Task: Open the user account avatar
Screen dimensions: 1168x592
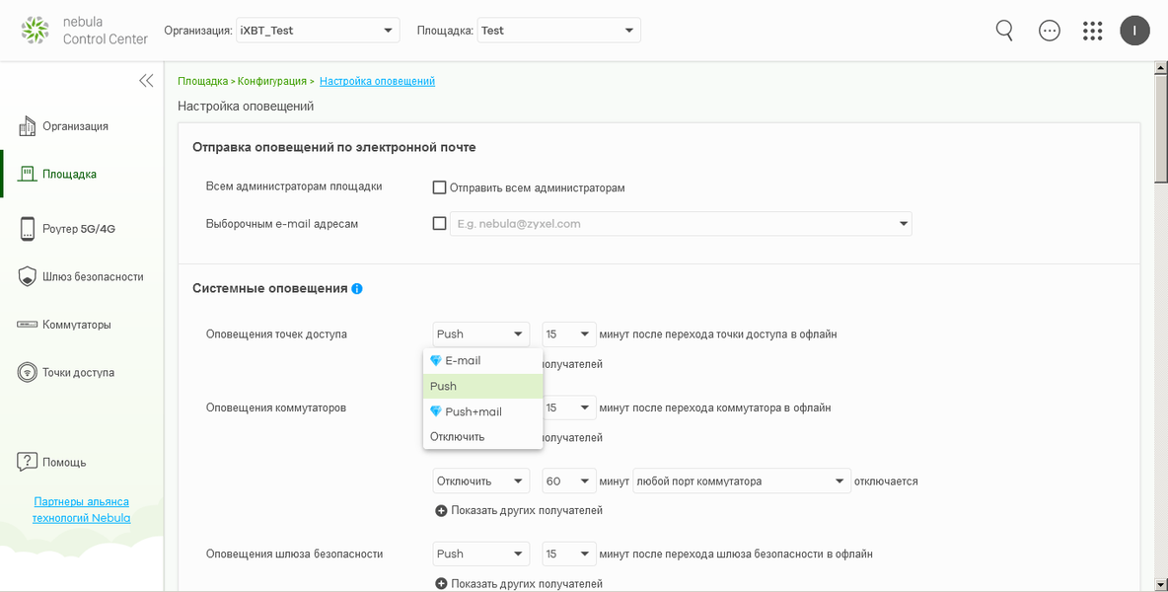Action: [x=1134, y=31]
